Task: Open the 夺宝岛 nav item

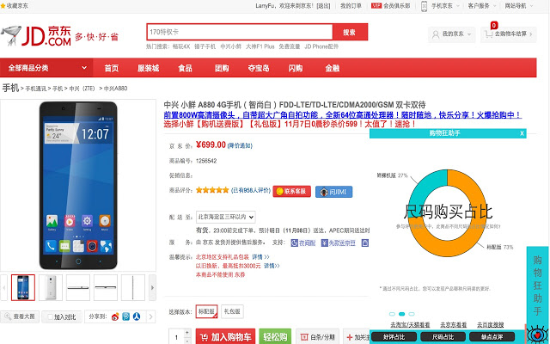Action: [259, 68]
